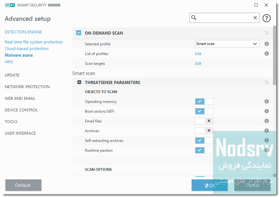Open the Detection Engine category
Screen dimensions: 279x197
(x=23, y=32)
